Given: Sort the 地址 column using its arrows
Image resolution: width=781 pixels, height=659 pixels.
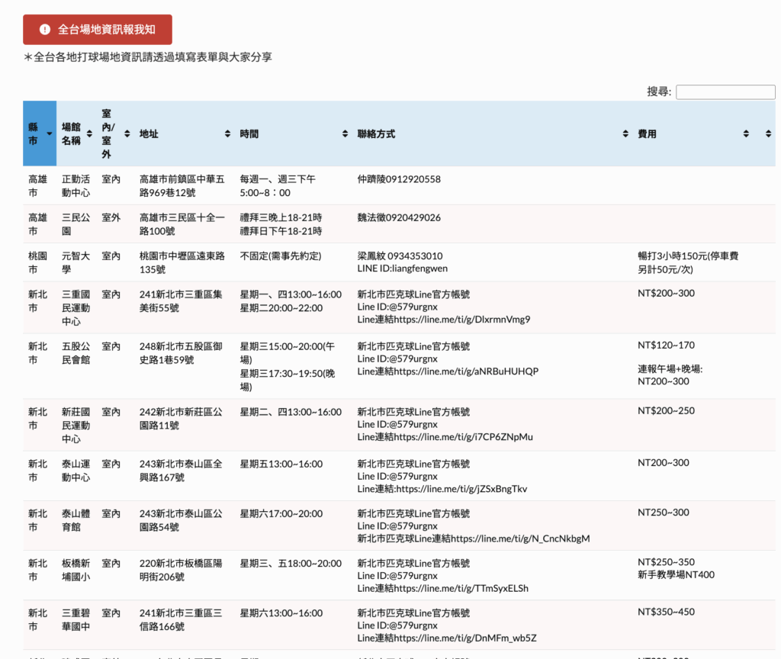Looking at the screenshot, I should click(227, 134).
